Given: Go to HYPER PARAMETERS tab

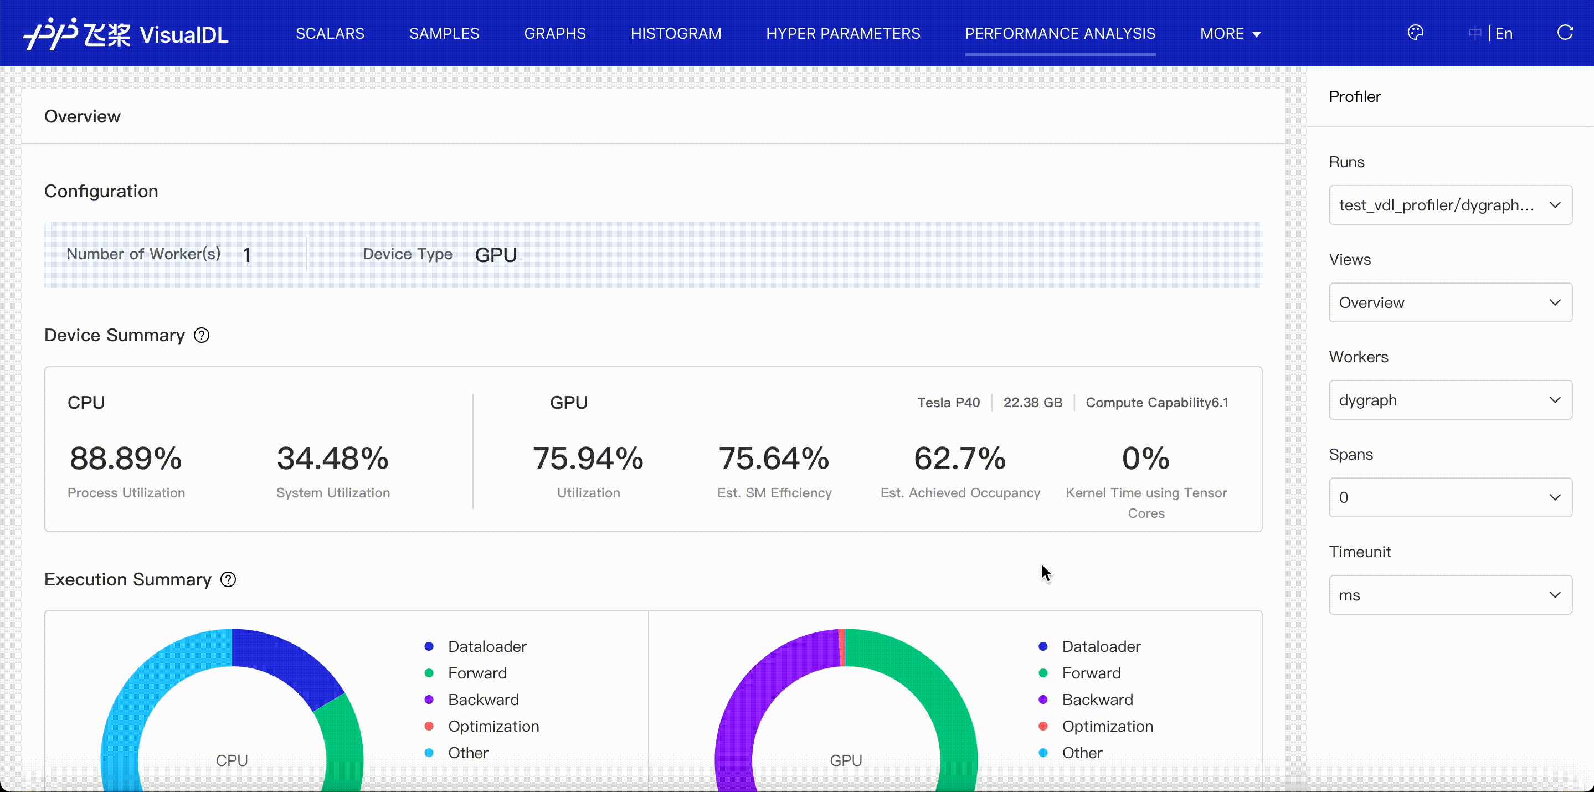Looking at the screenshot, I should 843,33.
